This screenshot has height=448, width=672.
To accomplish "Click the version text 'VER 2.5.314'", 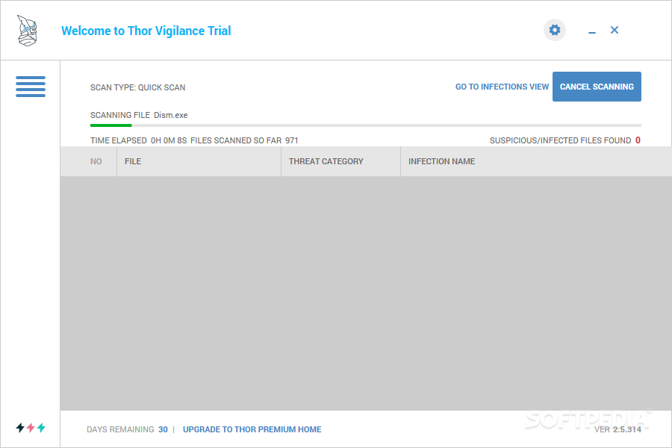I will pos(617,429).
